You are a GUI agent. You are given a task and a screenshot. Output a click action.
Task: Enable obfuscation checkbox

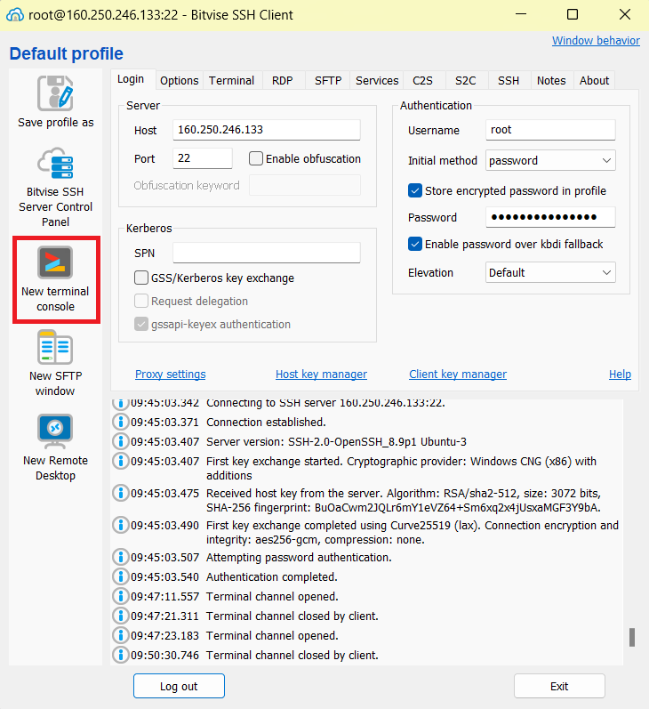click(256, 158)
